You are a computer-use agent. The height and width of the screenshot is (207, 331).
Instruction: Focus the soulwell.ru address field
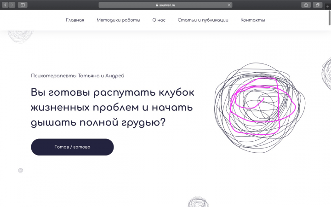coord(165,5)
